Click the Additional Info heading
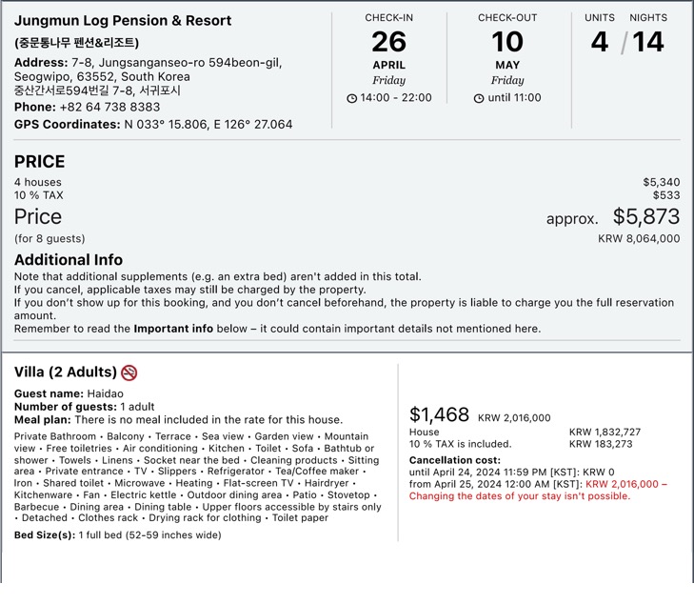Viewport: 694px width, 604px height. coord(69,259)
